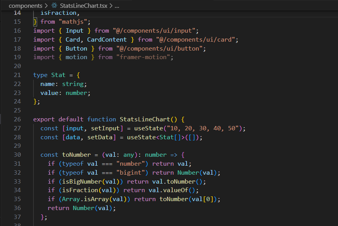Click 'isBigNumber(val)' on line 33
Viewport: 338px width, 226px height.
coord(91,182)
